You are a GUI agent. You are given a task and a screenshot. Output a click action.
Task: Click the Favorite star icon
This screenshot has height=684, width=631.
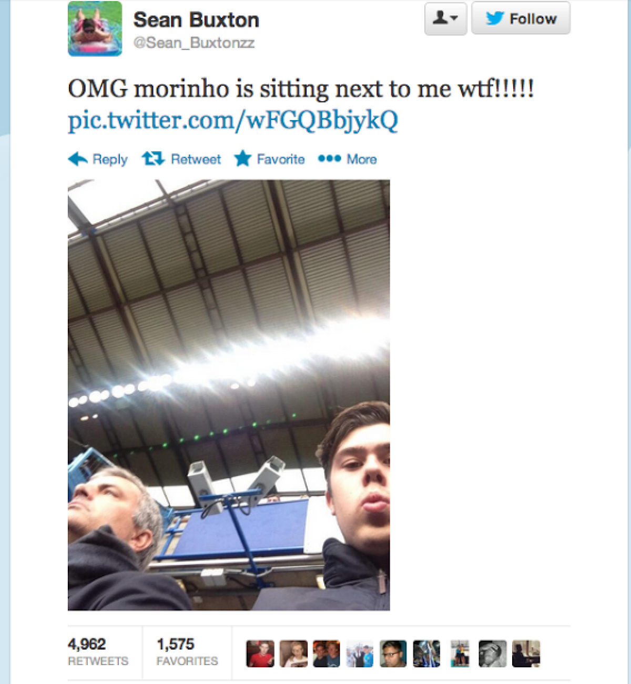(243, 158)
